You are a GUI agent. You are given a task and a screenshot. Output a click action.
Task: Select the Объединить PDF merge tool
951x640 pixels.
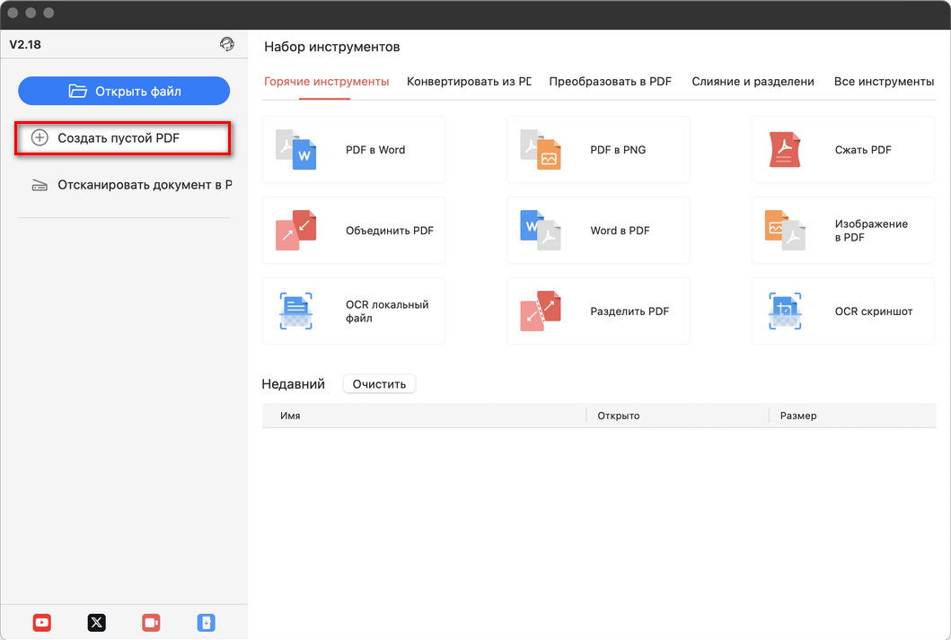tap(353, 230)
